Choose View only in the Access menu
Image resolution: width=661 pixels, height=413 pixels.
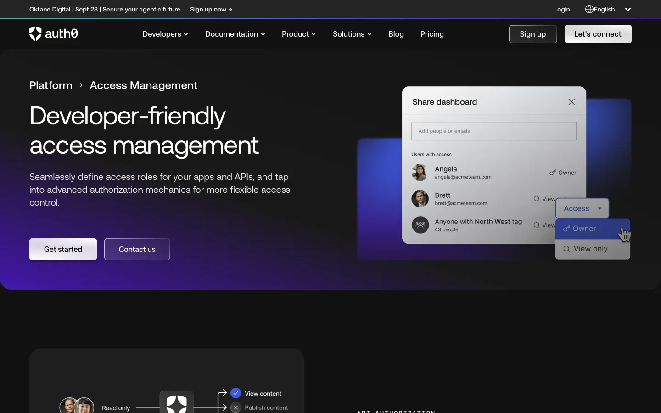[593, 249]
